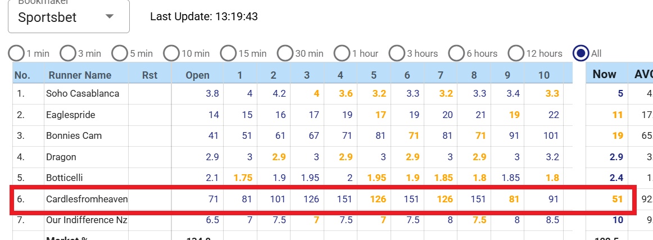Choose the 5 min radio option
Viewport: 653px width, 240px height.
pos(120,53)
